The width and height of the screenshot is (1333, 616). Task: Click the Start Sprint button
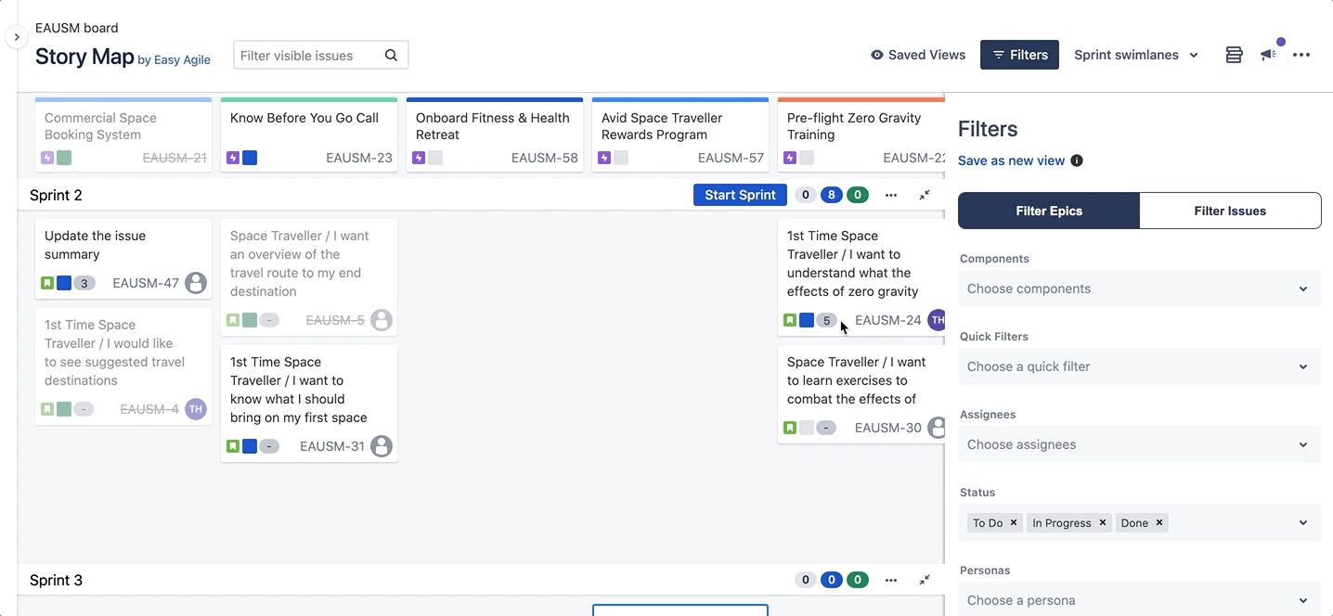pyautogui.click(x=740, y=195)
